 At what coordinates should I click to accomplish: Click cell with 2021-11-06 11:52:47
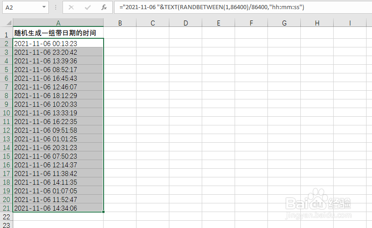pyautogui.click(x=58, y=200)
